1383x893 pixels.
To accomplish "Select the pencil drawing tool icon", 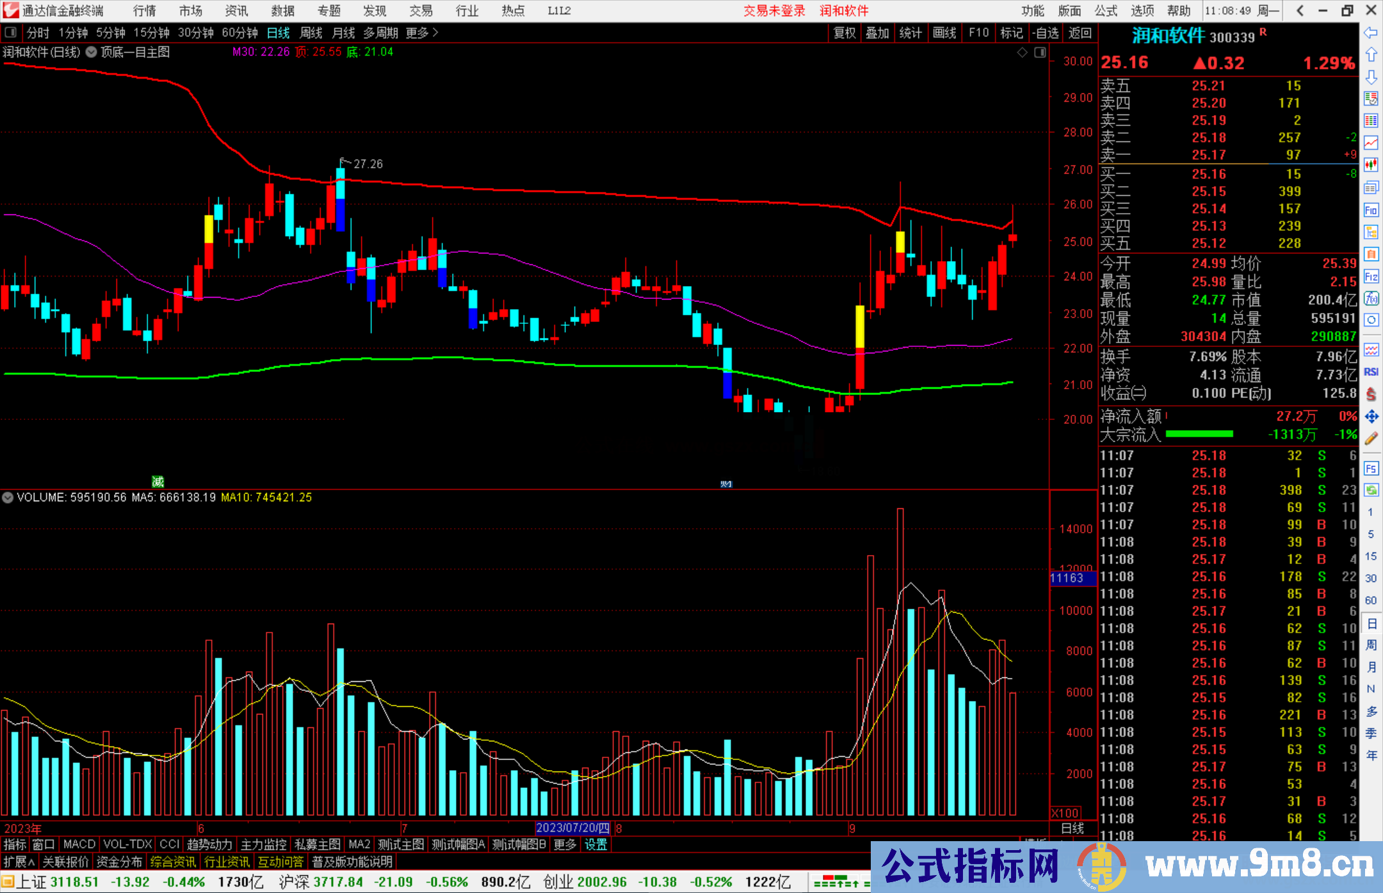I will (1371, 438).
